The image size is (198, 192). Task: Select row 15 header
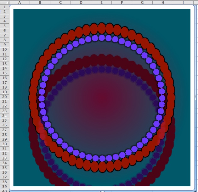coord(4,73)
